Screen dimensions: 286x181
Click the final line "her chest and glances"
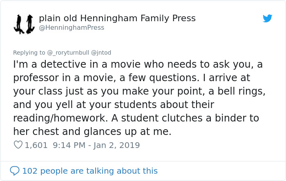[92, 131]
